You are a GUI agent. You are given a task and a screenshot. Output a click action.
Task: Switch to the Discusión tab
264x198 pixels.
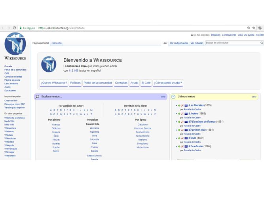57,43
